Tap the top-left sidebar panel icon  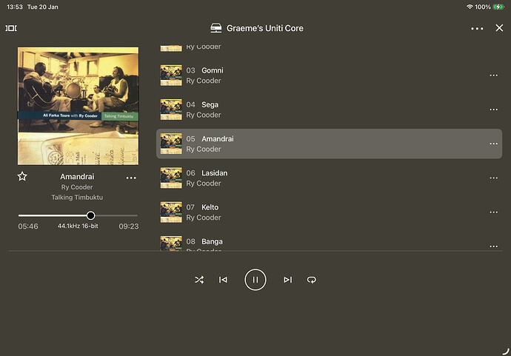tap(11, 28)
